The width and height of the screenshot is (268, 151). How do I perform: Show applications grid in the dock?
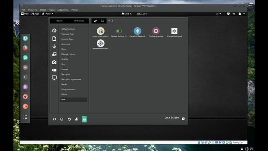tap(25, 117)
